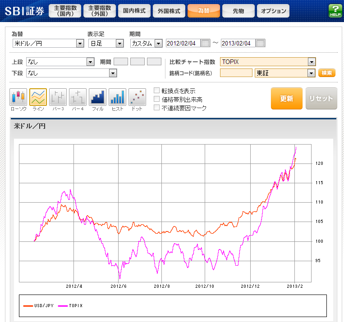Select the ローソク candlestick chart icon

coord(18,97)
